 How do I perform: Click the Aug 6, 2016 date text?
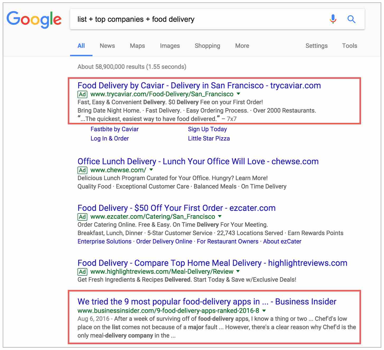click(93, 319)
